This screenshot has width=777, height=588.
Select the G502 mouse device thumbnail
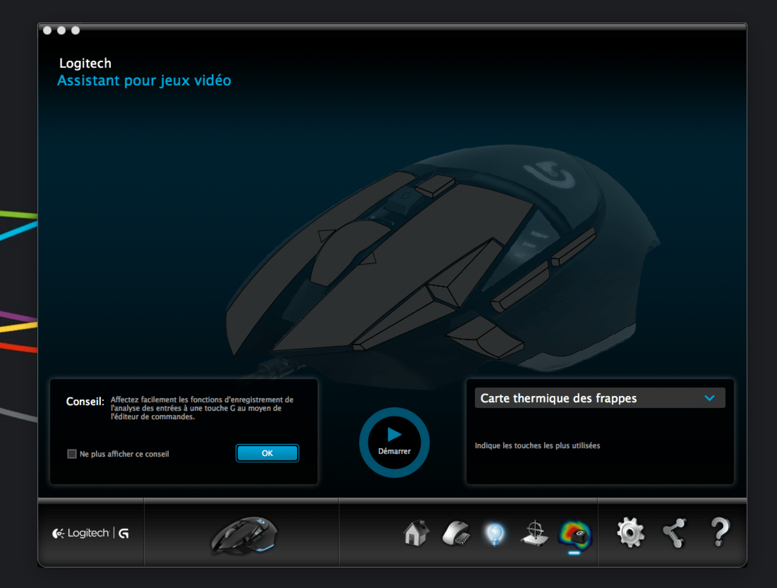(x=244, y=535)
